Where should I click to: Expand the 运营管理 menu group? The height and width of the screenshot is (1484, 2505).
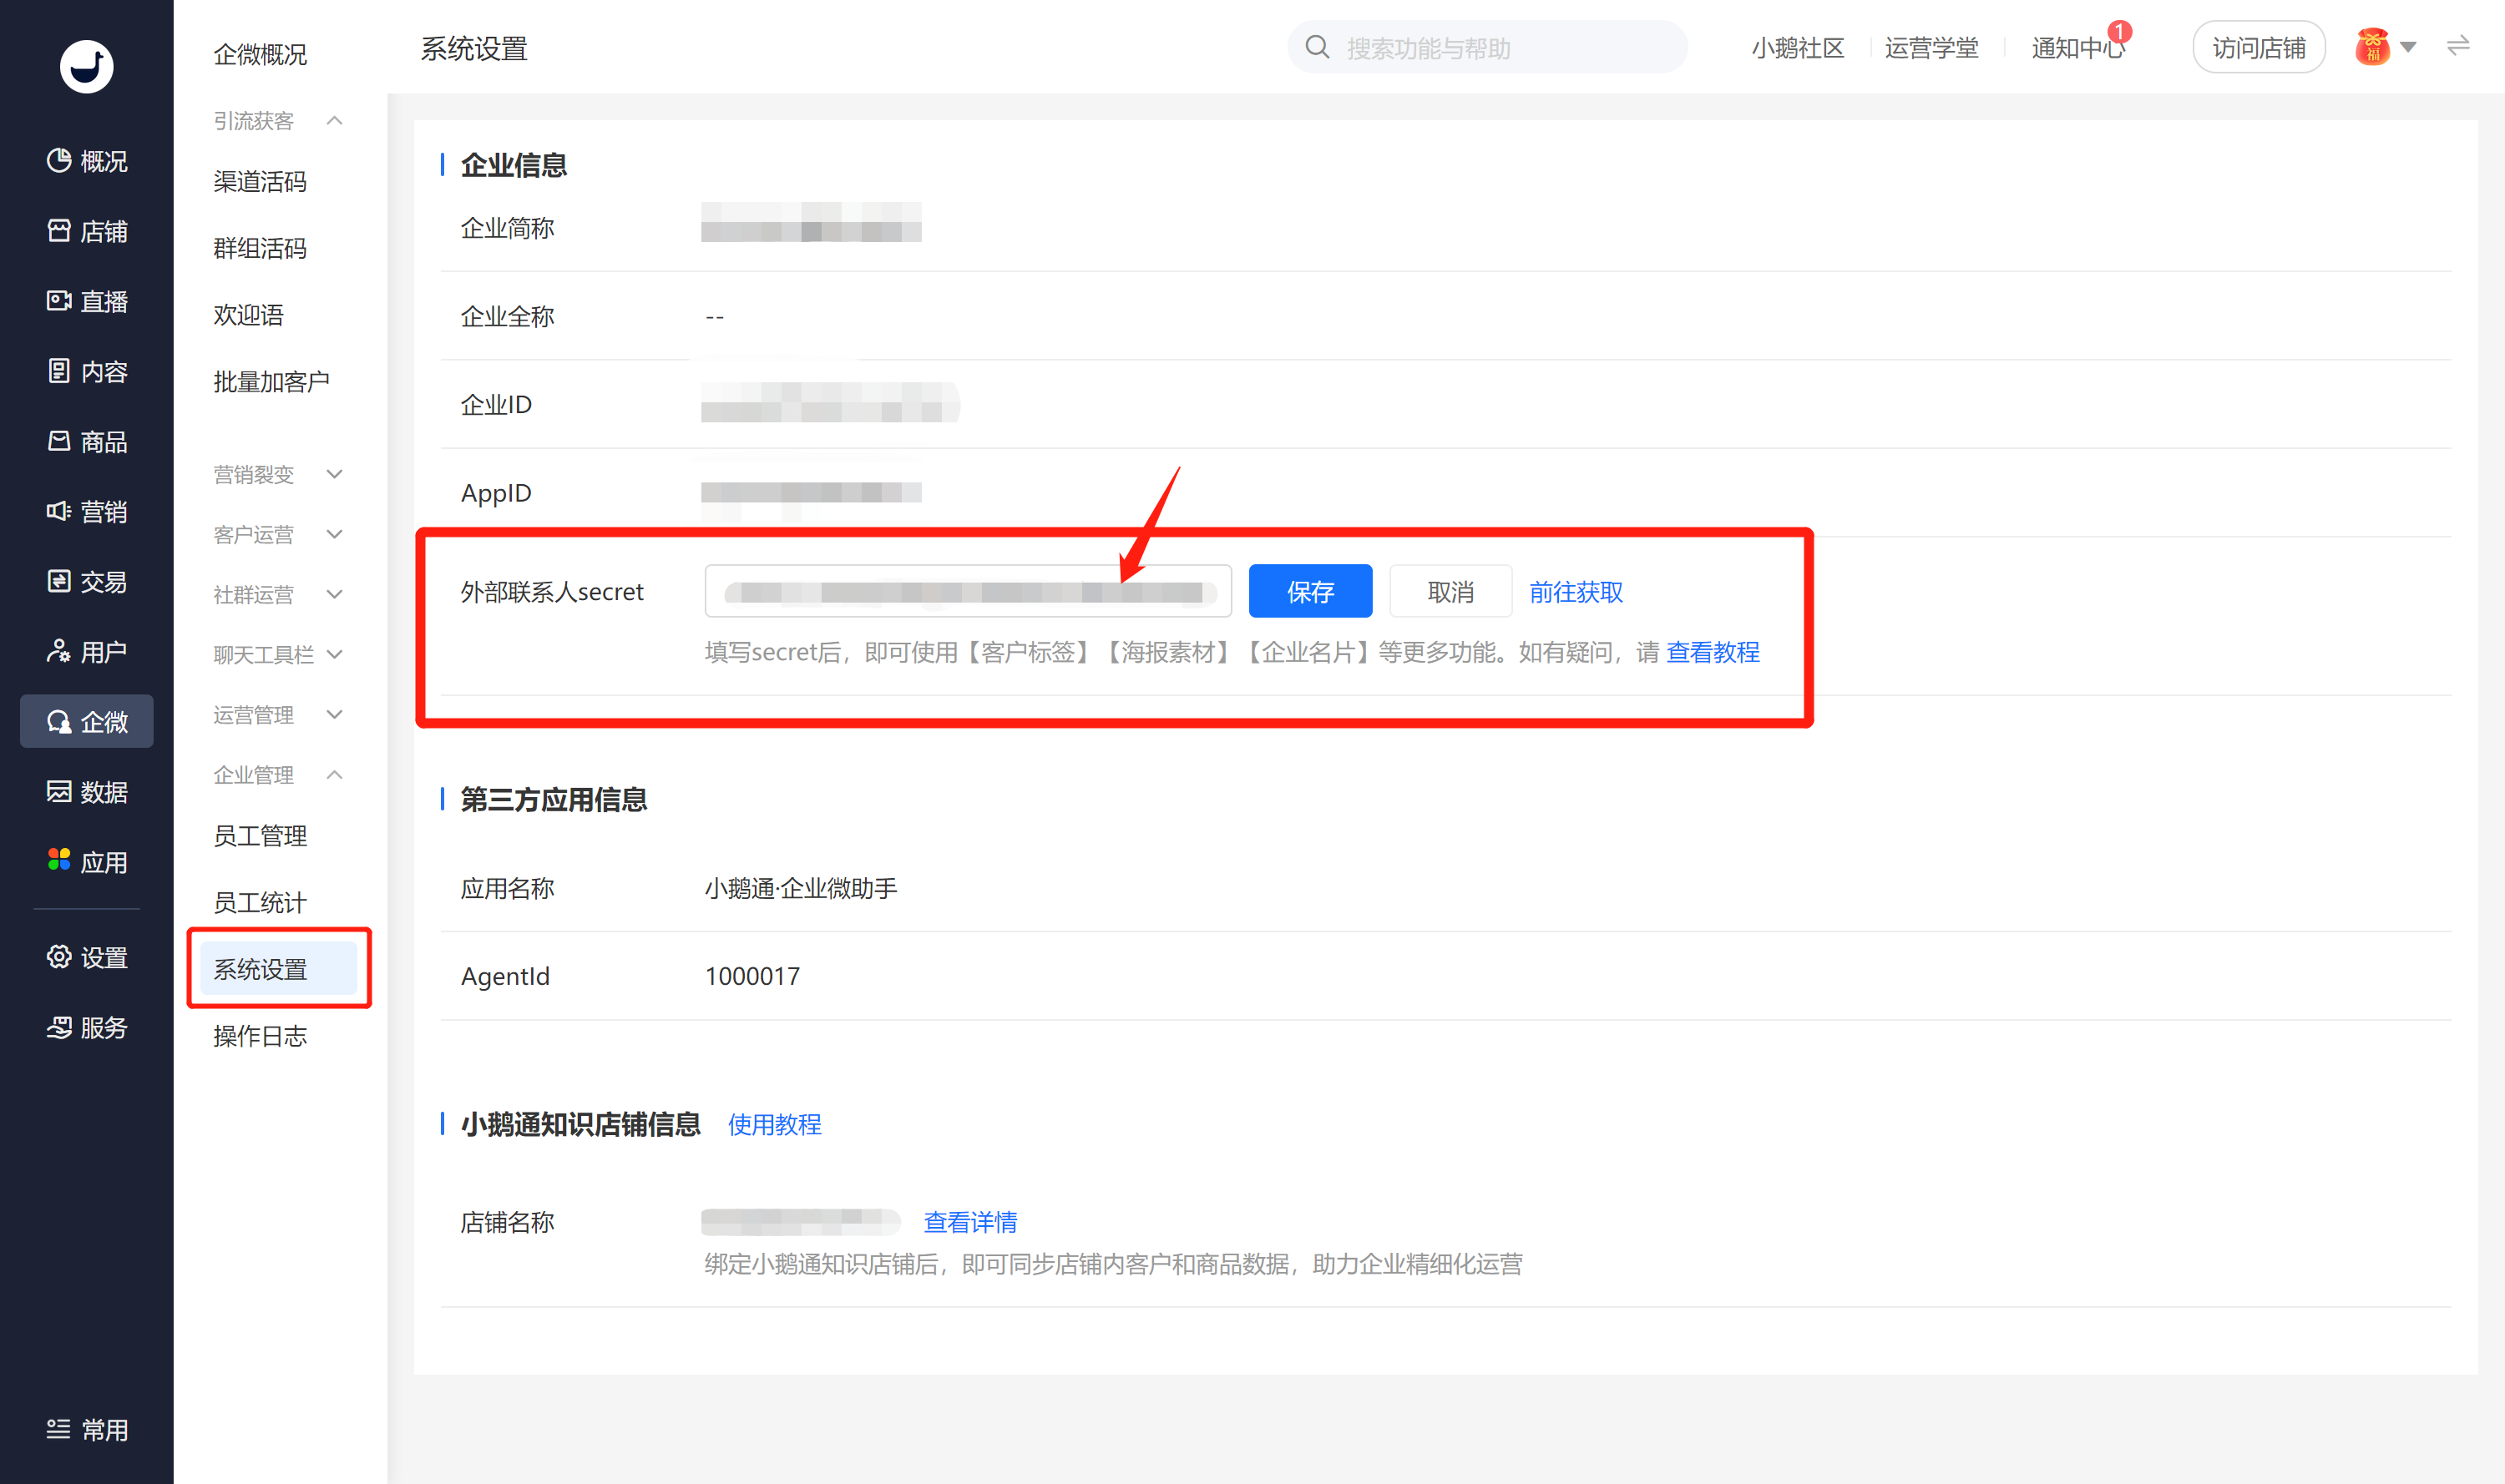coord(278,714)
